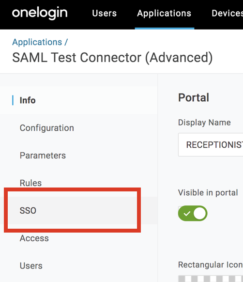Select the Info sidebar tab

(28, 100)
